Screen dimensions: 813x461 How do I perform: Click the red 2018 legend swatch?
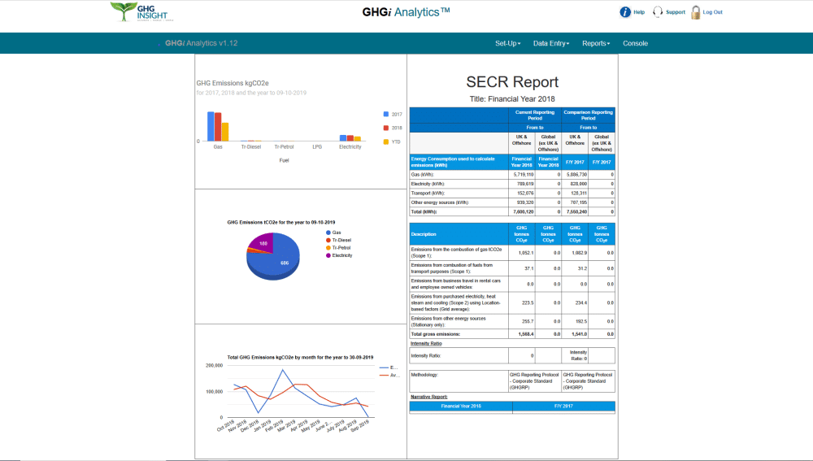385,128
